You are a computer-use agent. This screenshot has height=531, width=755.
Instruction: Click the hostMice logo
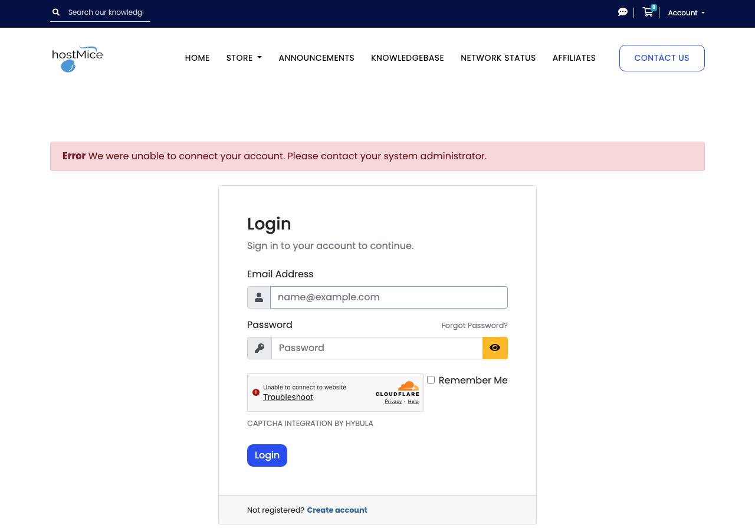coord(77,58)
